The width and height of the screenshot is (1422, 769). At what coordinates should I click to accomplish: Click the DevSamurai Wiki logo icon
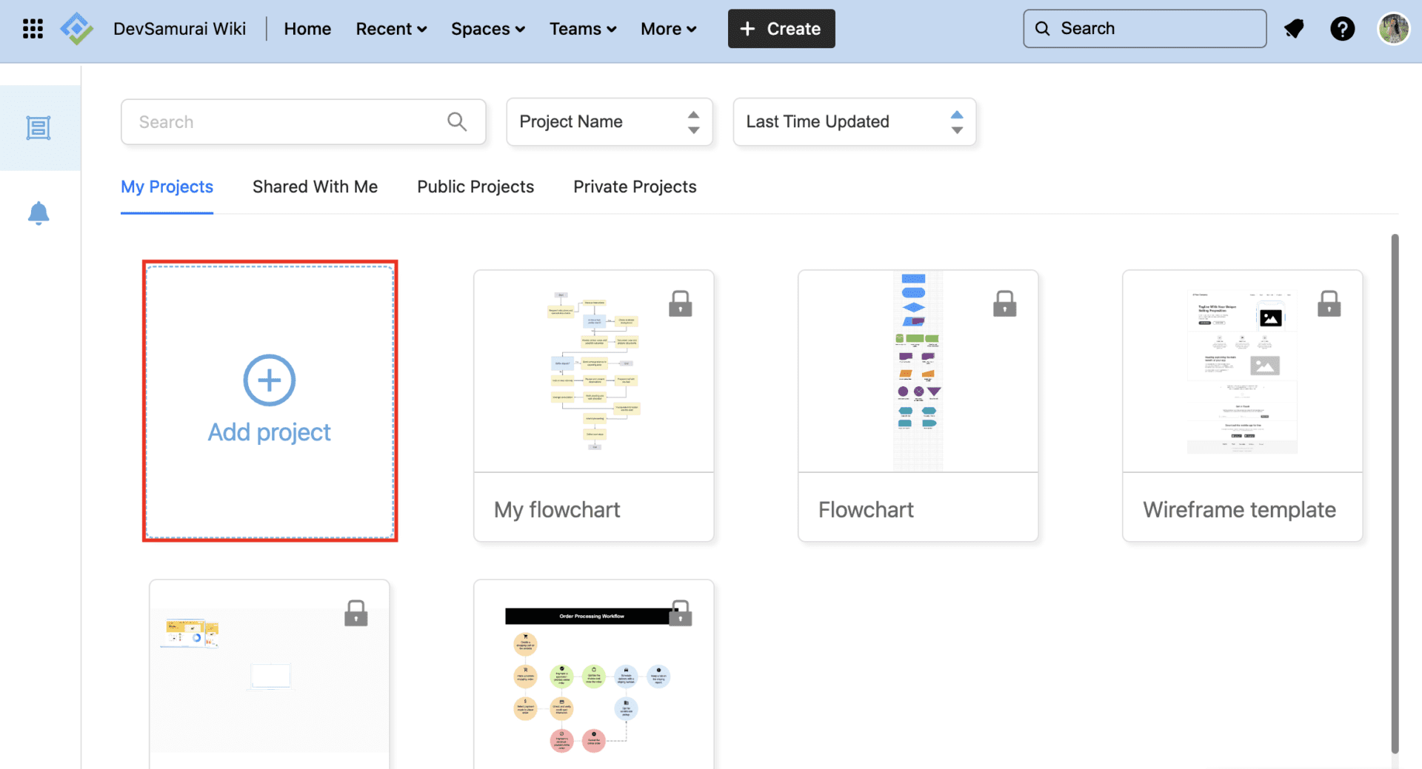pos(76,28)
